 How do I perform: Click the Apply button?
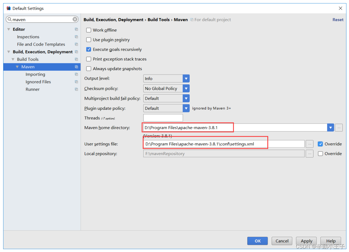(307, 241)
